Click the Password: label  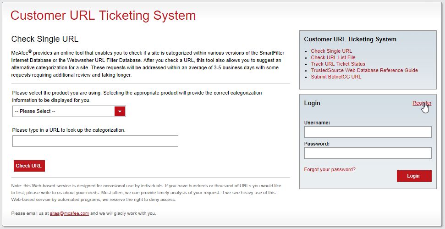pyautogui.click(x=317, y=144)
